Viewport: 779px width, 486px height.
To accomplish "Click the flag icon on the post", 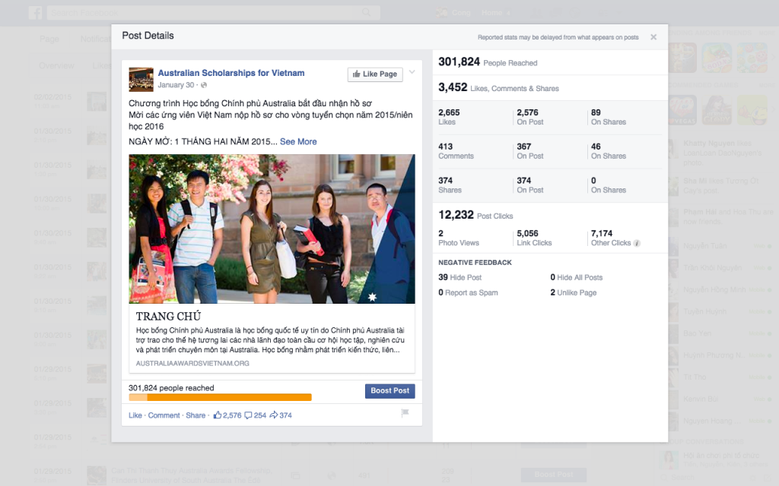I will [405, 413].
